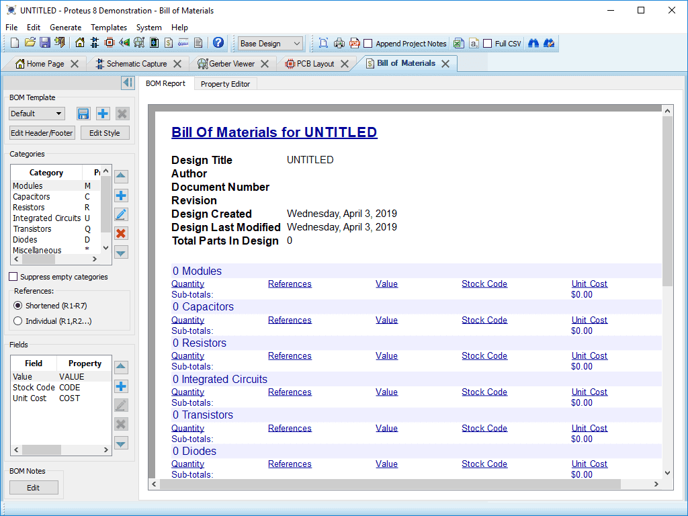Viewport: 688px width, 516px height.
Task: Collapse the left BOM settings panel
Action: point(128,83)
